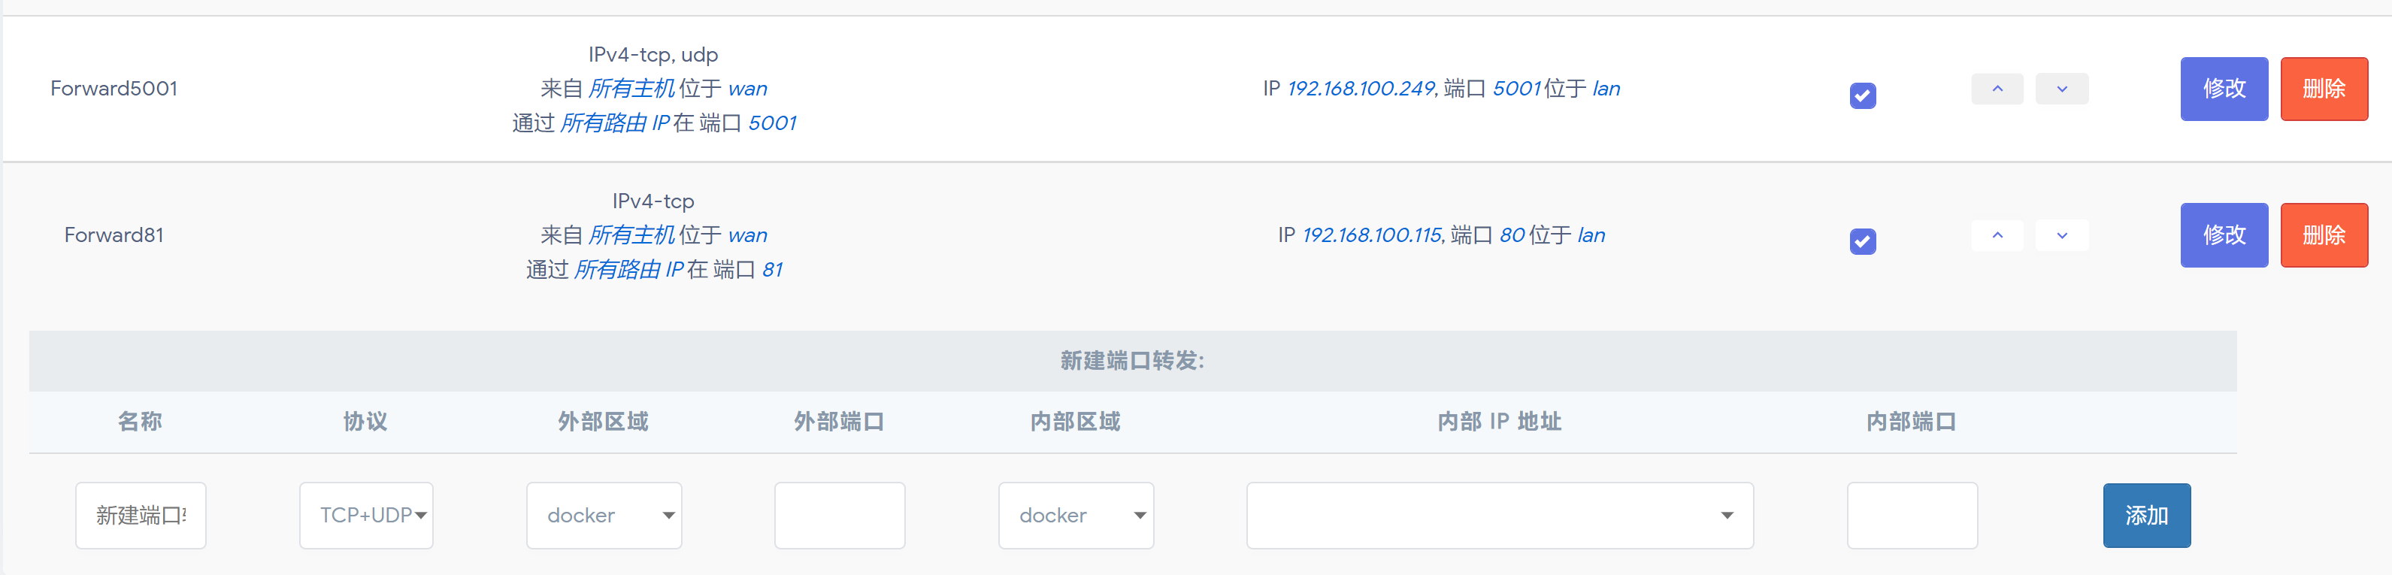Open the external zone docker dropdown

[x=604, y=516]
